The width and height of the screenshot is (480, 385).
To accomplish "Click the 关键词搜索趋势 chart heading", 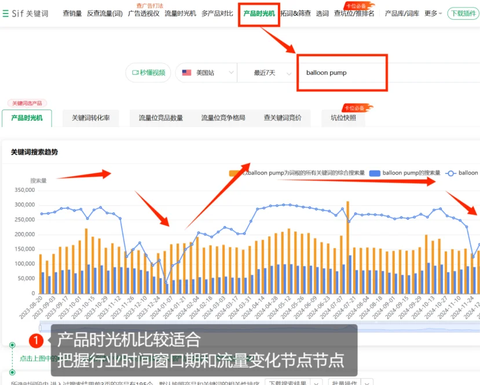I will [x=34, y=152].
